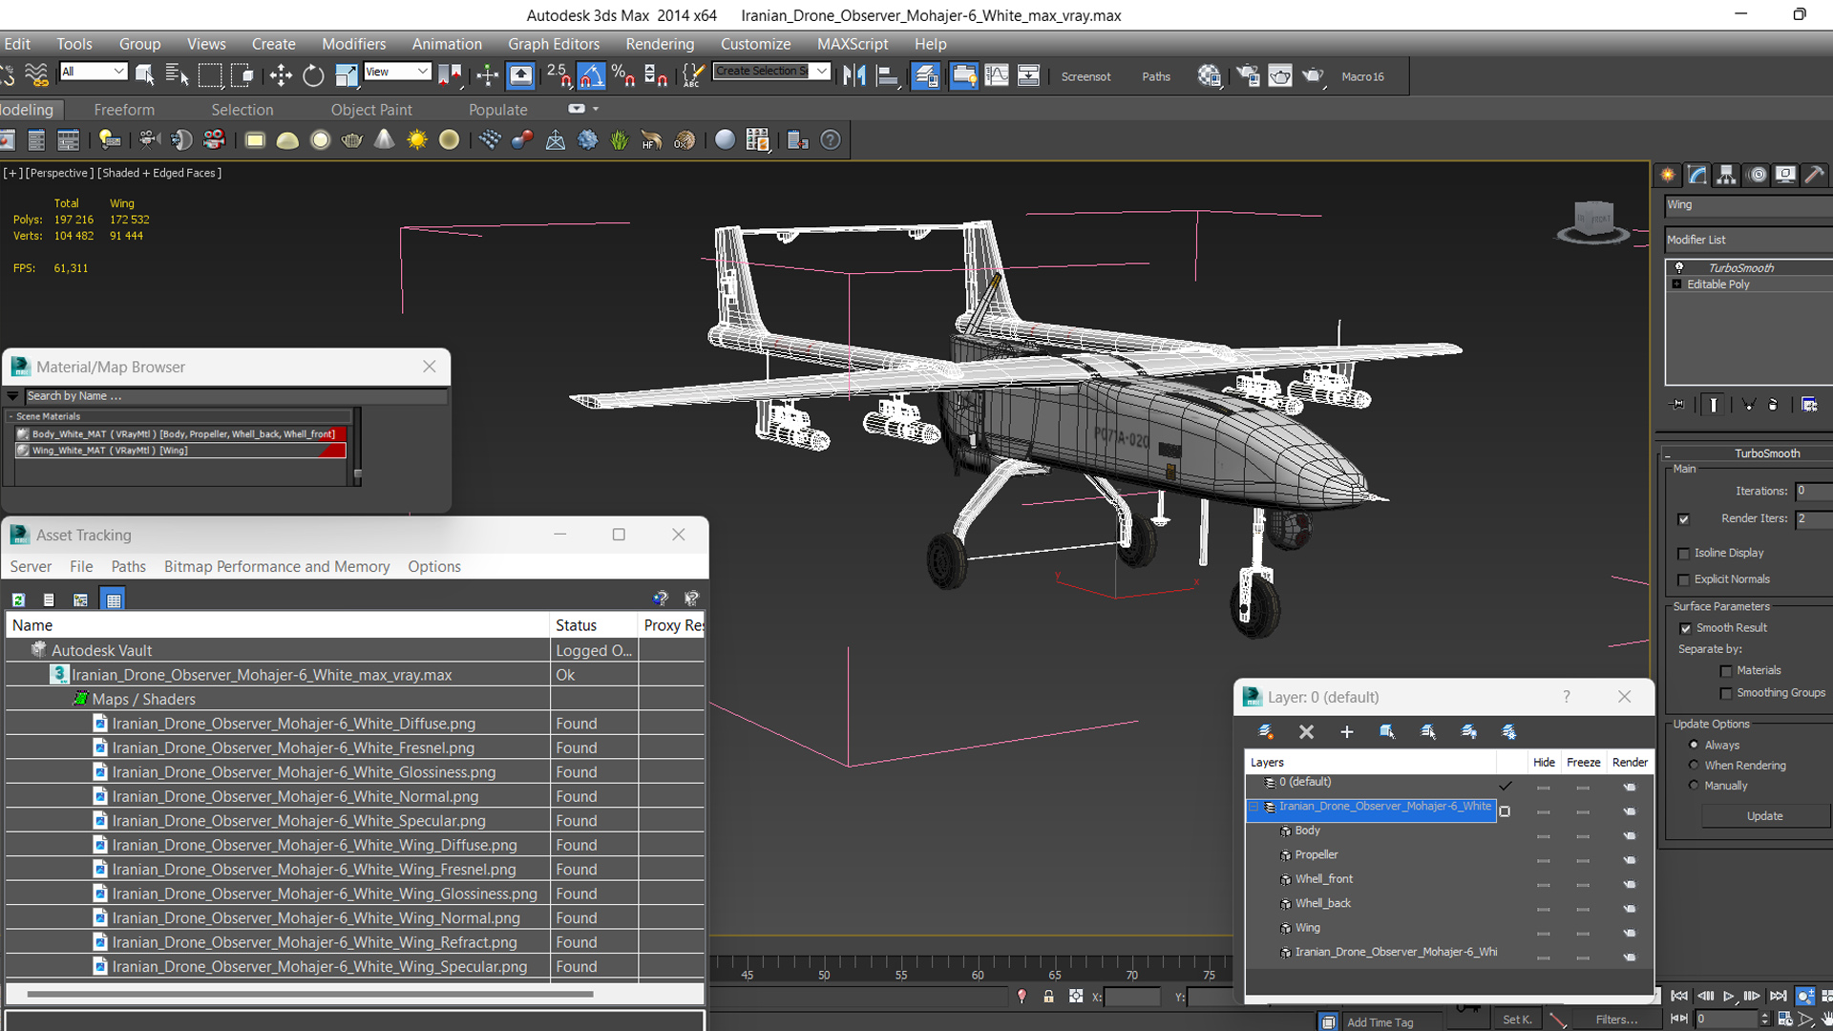Open the Graph Editors menu

click(554, 44)
